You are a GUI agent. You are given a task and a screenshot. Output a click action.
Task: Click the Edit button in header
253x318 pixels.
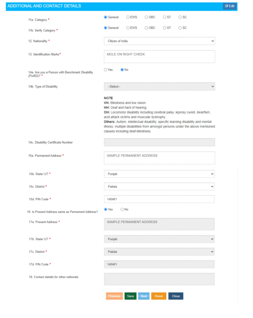pos(230,6)
